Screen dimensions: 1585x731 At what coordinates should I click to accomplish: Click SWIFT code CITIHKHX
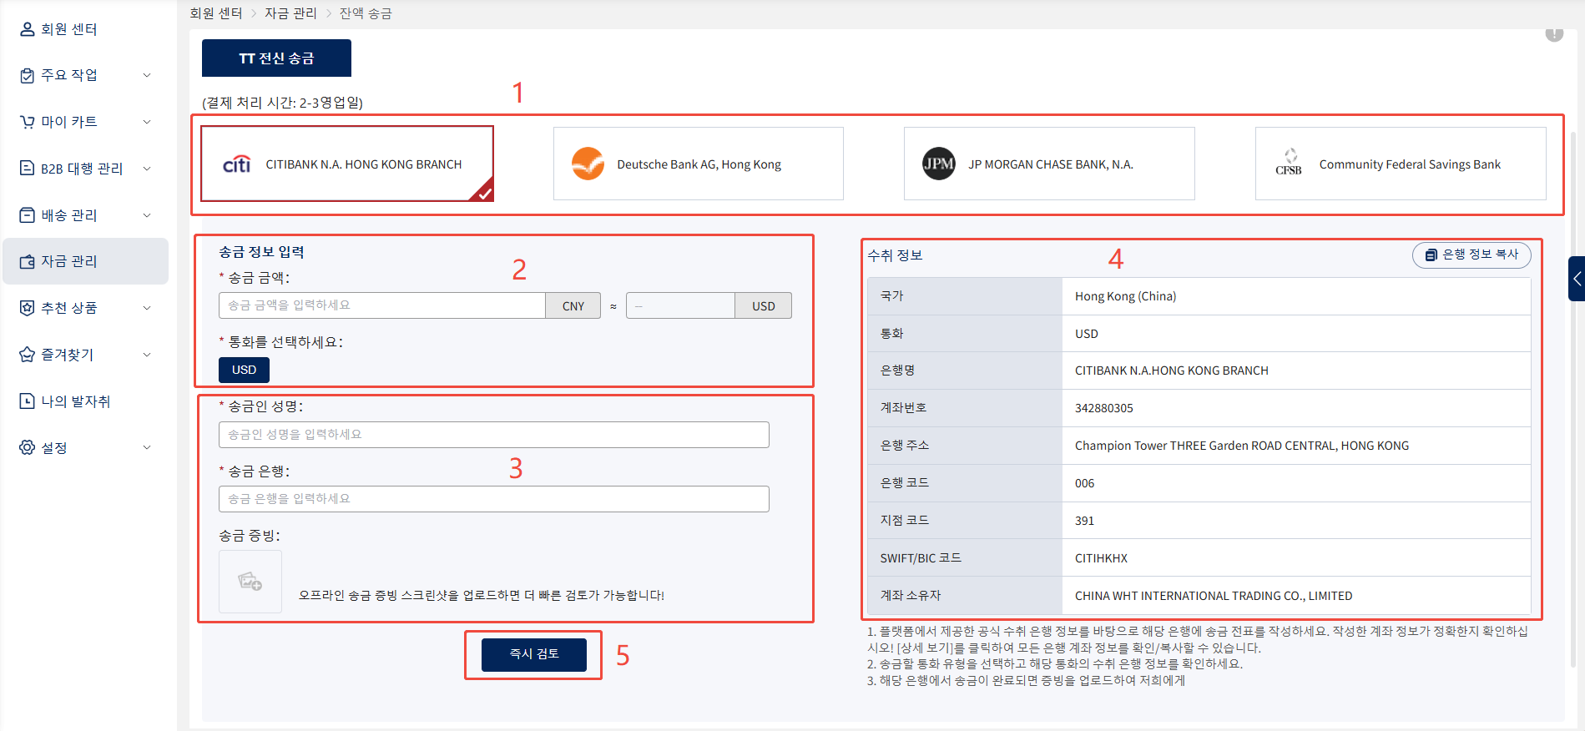[x=1101, y=558]
